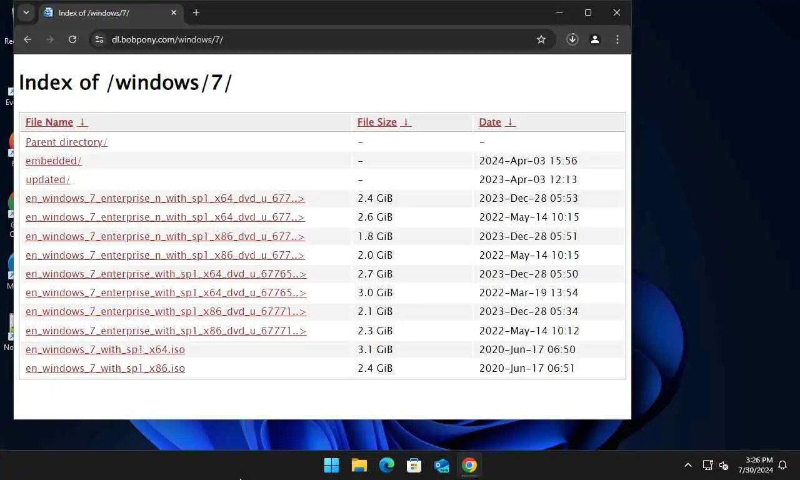The image size is (800, 480).
Task: Download enterprise x64 file sized 2.7 GiB
Action: pyautogui.click(x=166, y=274)
